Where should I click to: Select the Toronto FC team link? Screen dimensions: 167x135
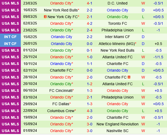[117, 23]
